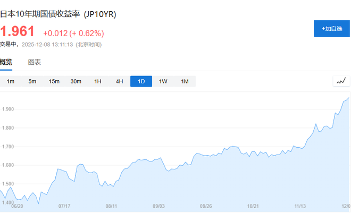This screenshot has height=213, width=351.
Task: Click the highlighted 1D daily interval
Action: [x=141, y=81]
